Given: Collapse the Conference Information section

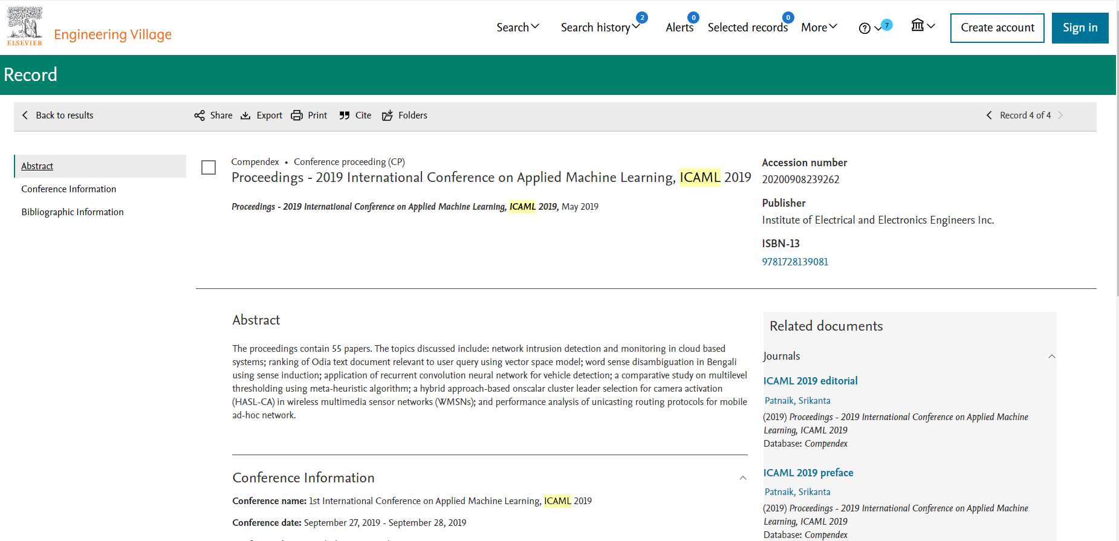Looking at the screenshot, I should coord(743,478).
